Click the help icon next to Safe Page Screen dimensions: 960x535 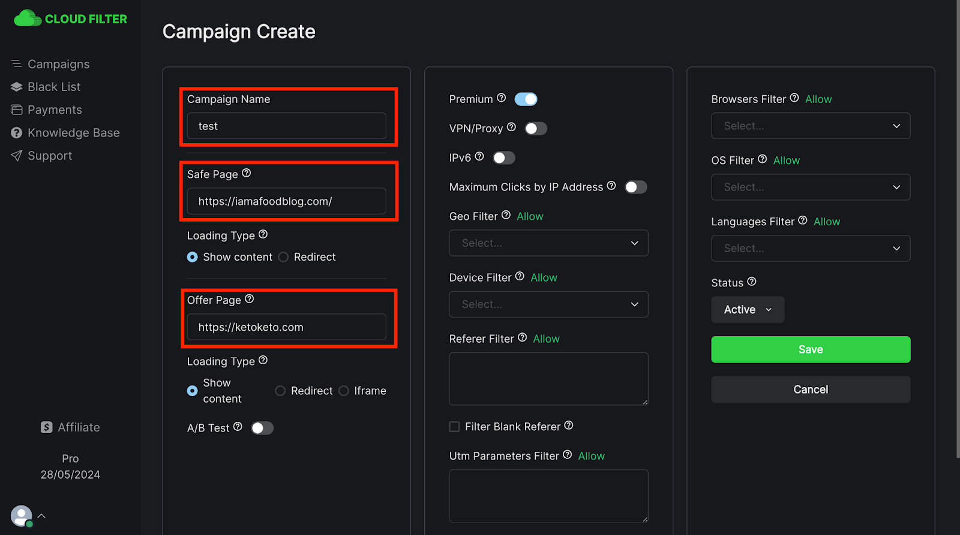(x=246, y=173)
